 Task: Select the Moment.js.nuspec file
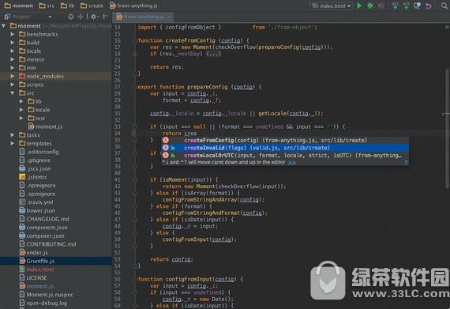tap(47, 295)
